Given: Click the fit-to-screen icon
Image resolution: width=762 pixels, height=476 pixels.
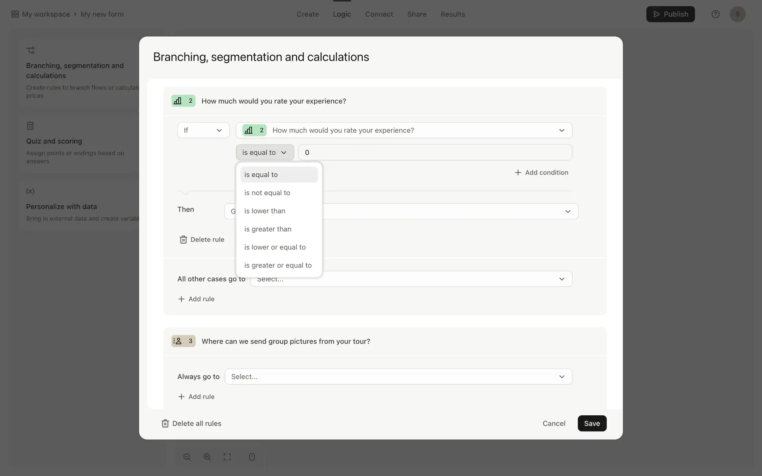Looking at the screenshot, I should pyautogui.click(x=227, y=457).
